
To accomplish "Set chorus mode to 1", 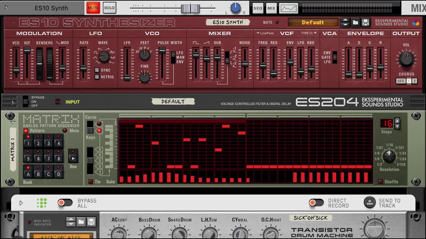I will [409, 81].
